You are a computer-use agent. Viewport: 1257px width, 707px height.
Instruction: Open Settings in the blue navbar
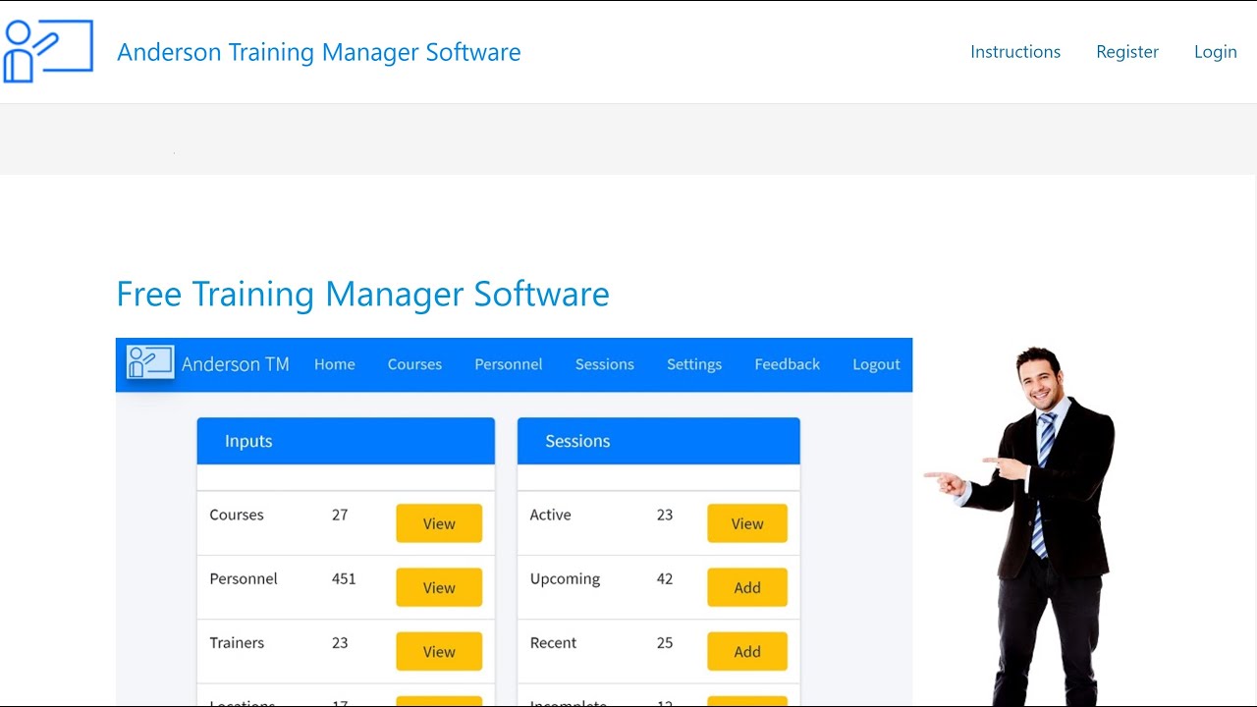click(694, 364)
